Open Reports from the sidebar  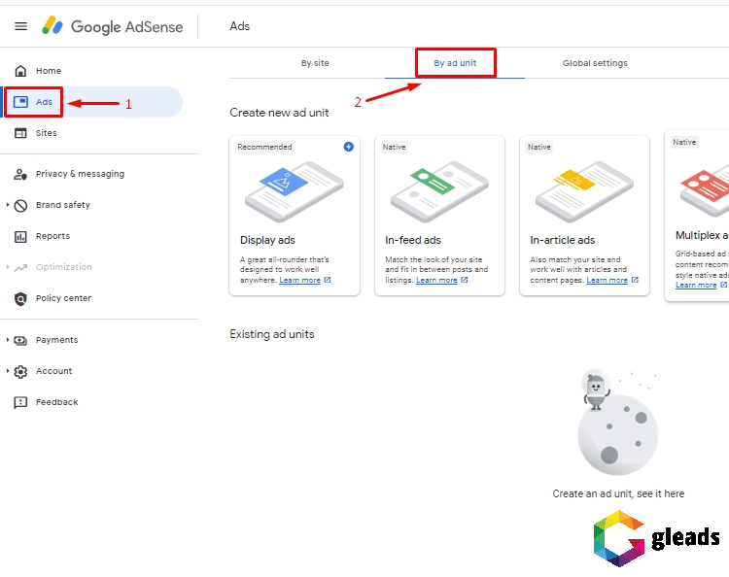52,236
